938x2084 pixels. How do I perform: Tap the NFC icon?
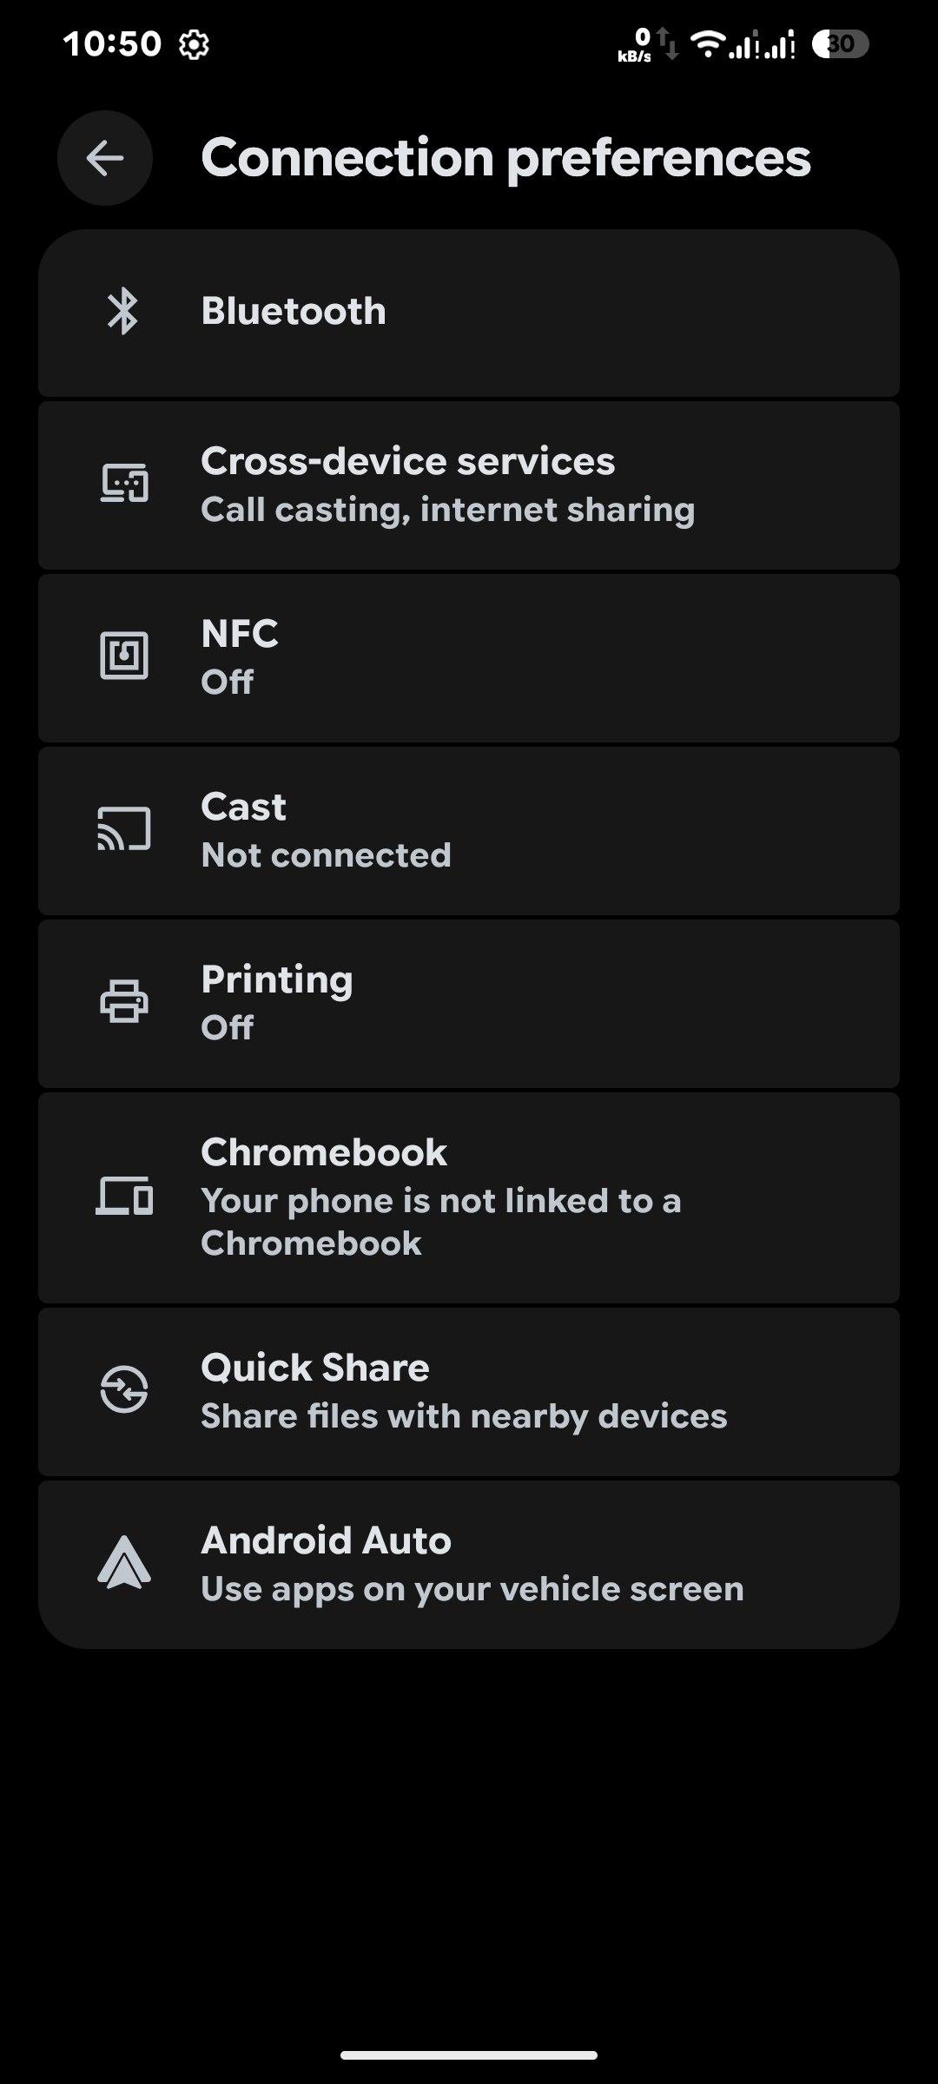pos(124,656)
